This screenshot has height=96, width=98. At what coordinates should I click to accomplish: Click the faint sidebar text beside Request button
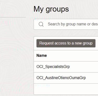point(19,49)
